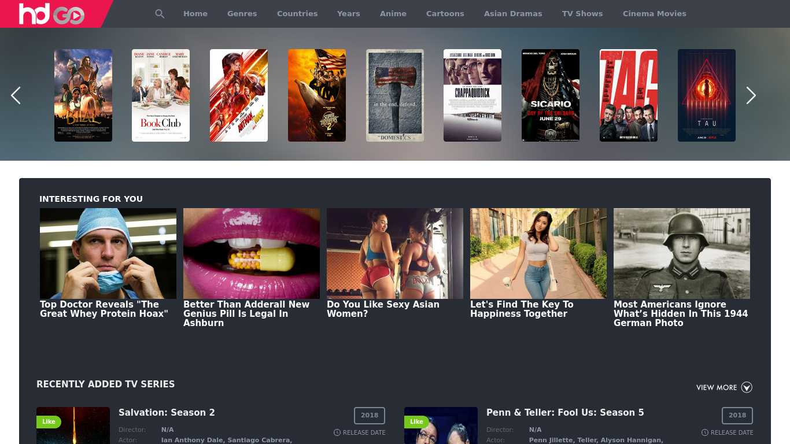Click the search magnifier icon
Viewport: 790px width, 444px height.
tap(160, 14)
